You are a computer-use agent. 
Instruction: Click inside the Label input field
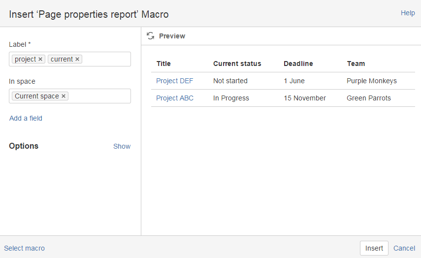pos(106,59)
